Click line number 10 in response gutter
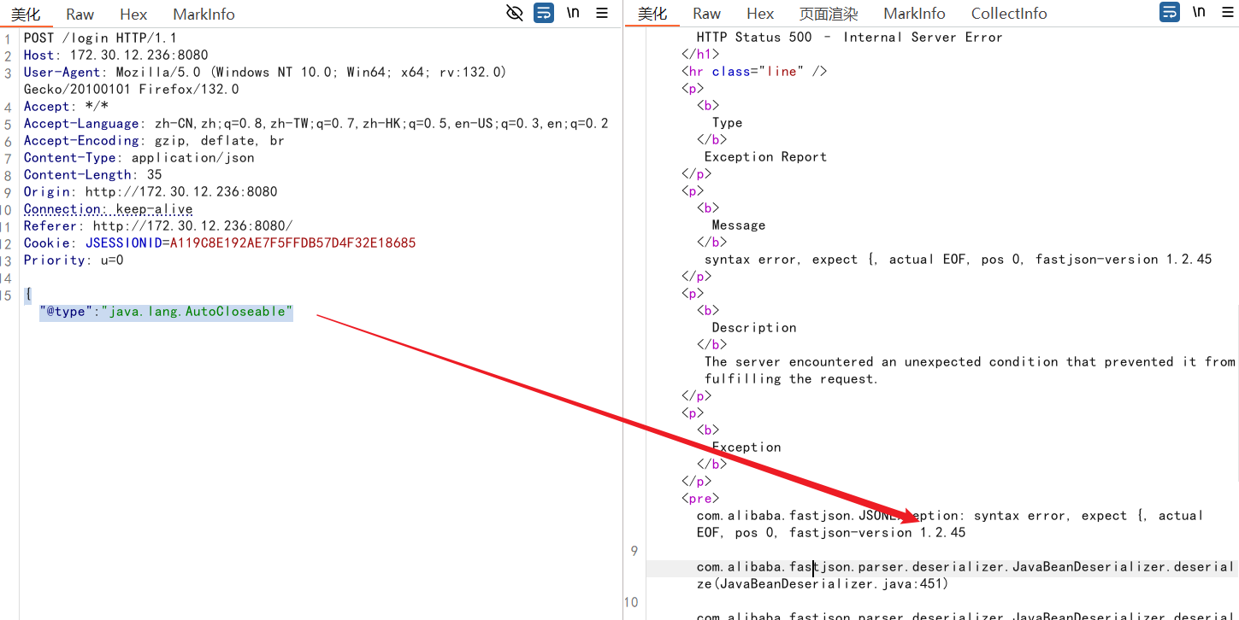 pyautogui.click(x=631, y=602)
